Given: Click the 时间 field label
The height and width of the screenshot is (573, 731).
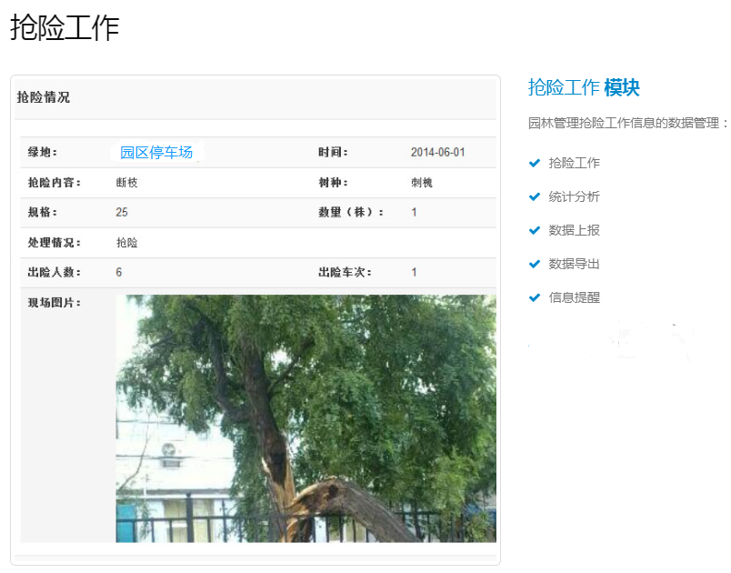Looking at the screenshot, I should [x=333, y=153].
